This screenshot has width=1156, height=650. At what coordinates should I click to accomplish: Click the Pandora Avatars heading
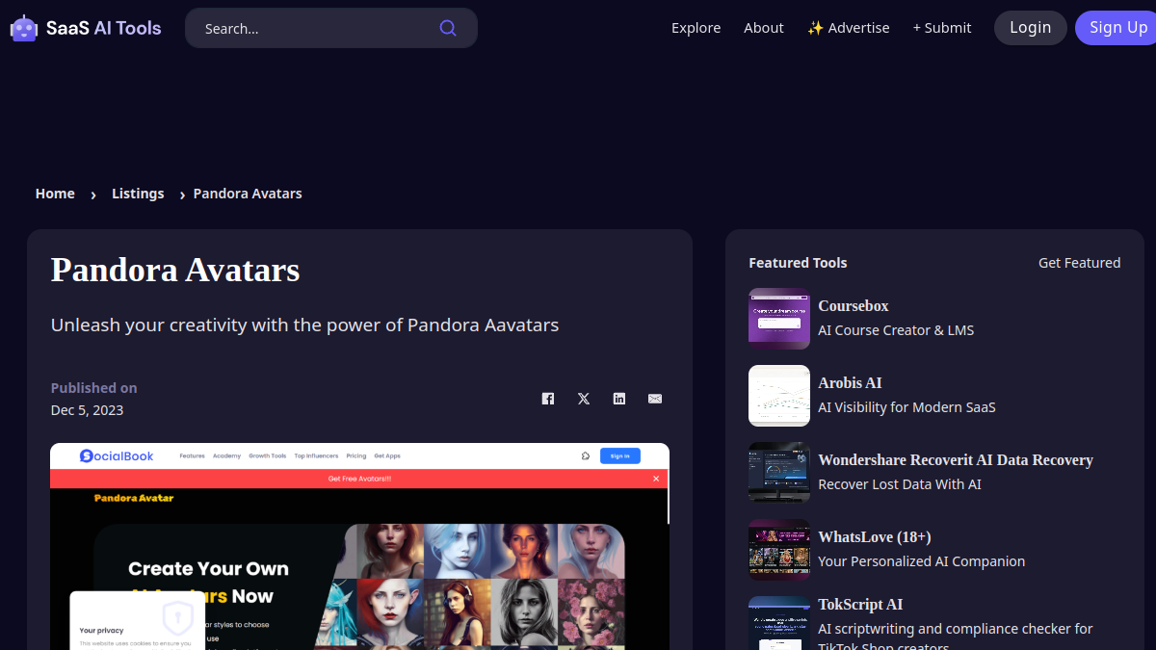click(x=175, y=270)
